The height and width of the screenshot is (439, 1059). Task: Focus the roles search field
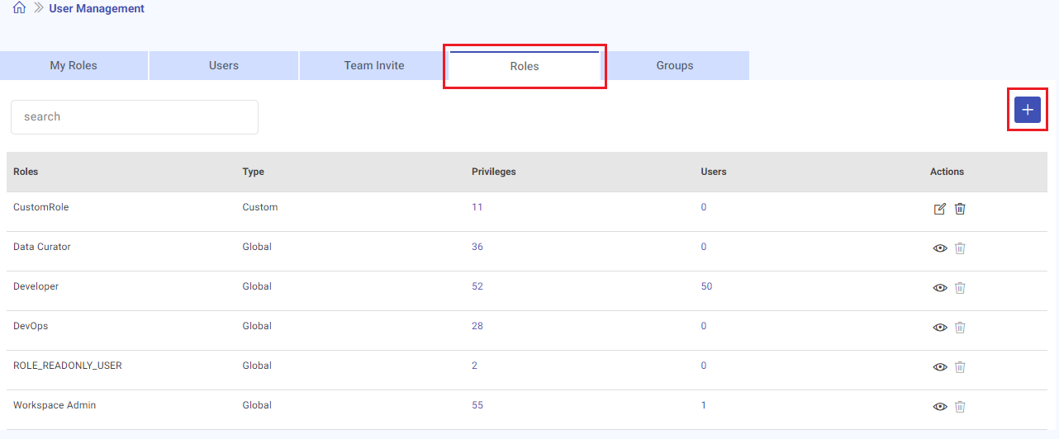coord(135,117)
